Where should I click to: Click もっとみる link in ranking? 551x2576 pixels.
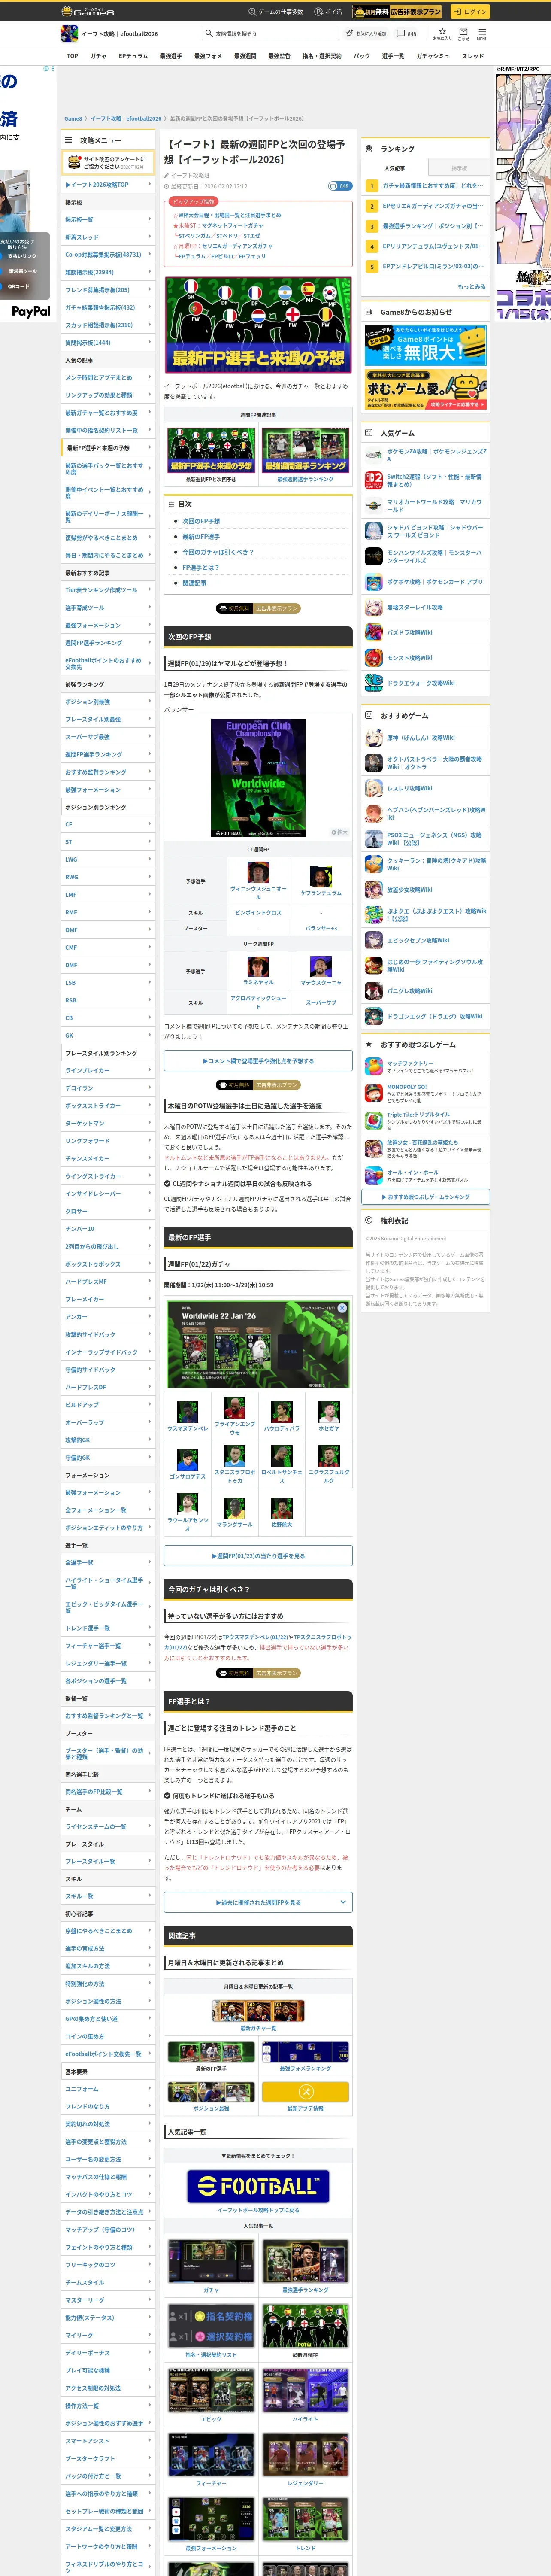(471, 286)
